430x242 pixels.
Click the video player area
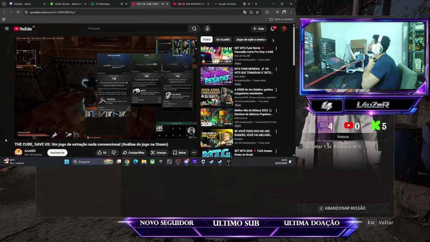106,87
